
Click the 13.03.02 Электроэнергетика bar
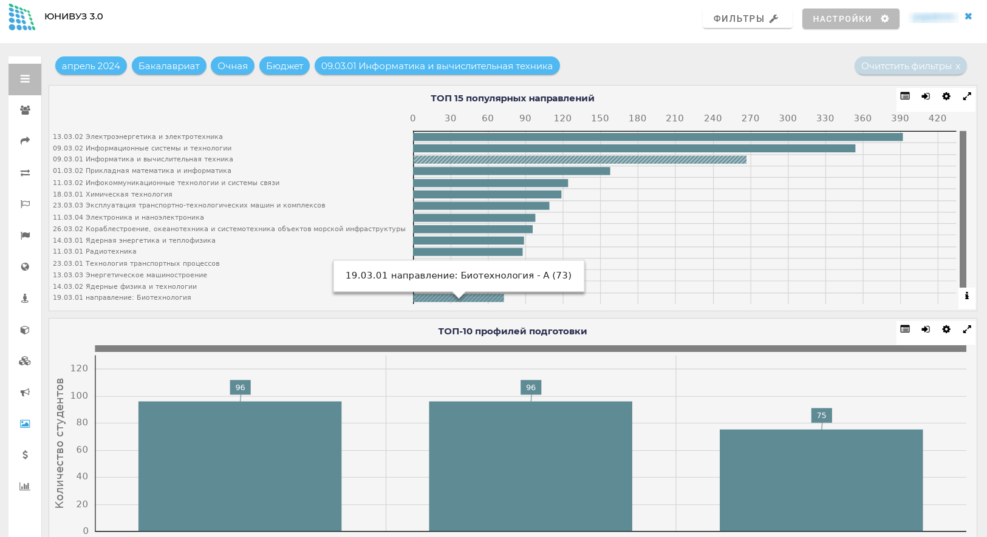(658, 137)
